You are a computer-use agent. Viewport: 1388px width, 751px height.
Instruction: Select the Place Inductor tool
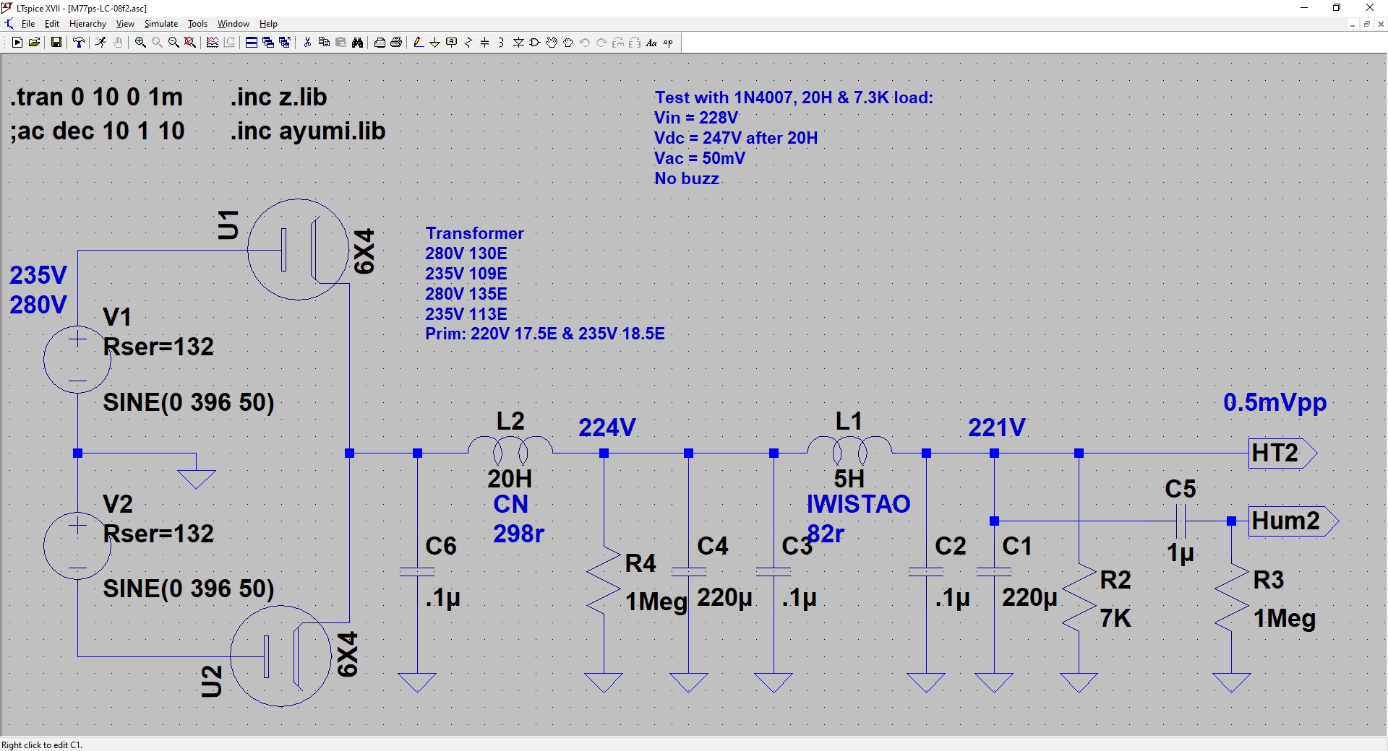501,43
